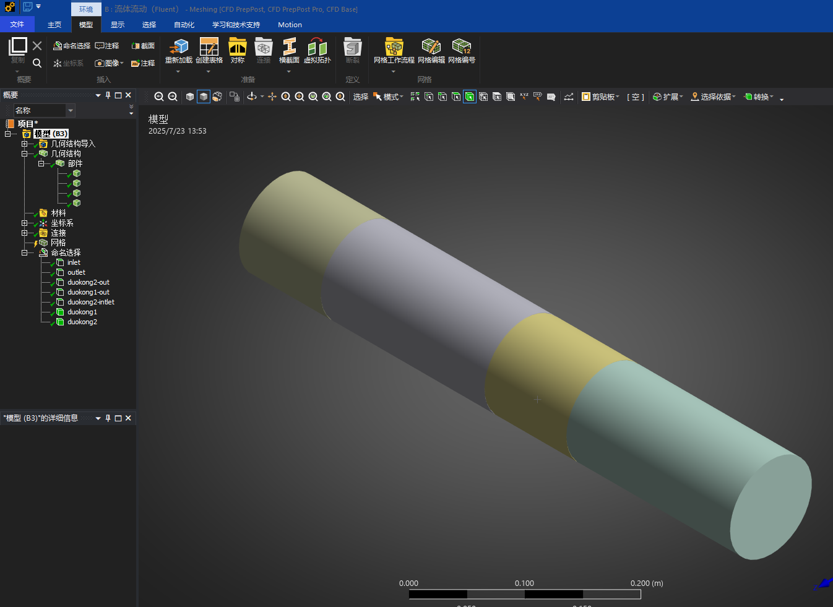
Task: Expand the 坐标系 tree node
Action: tap(25, 223)
